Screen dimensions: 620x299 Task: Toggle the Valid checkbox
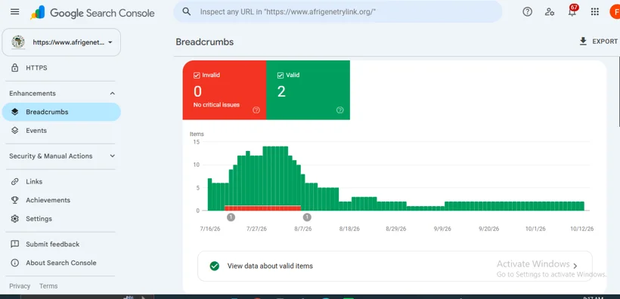click(281, 75)
